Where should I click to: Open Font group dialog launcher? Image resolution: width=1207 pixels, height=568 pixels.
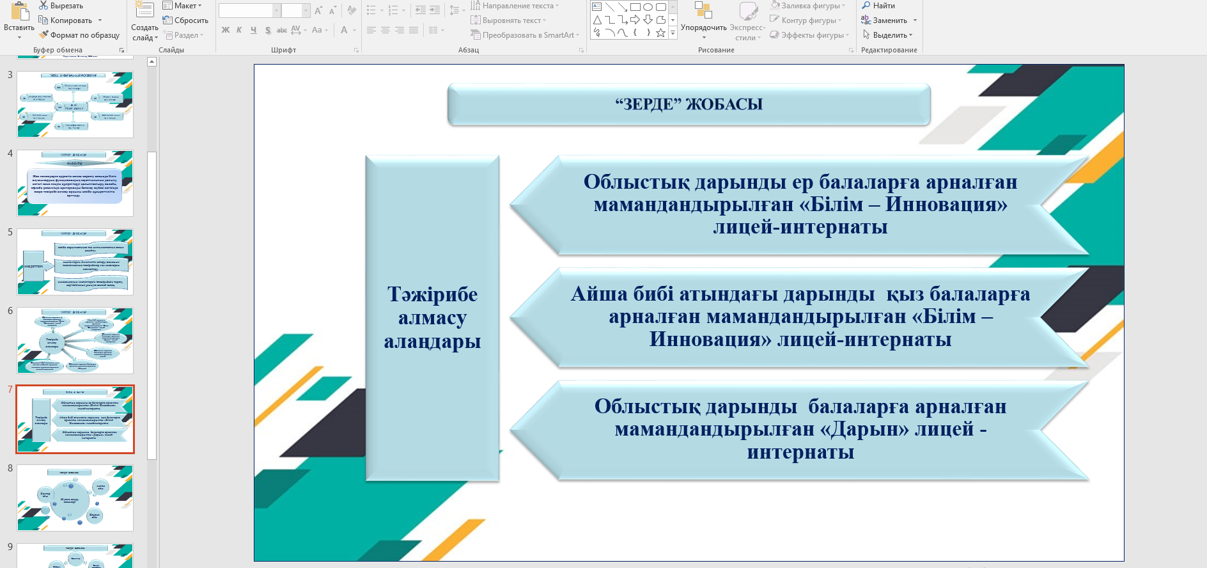[356, 50]
